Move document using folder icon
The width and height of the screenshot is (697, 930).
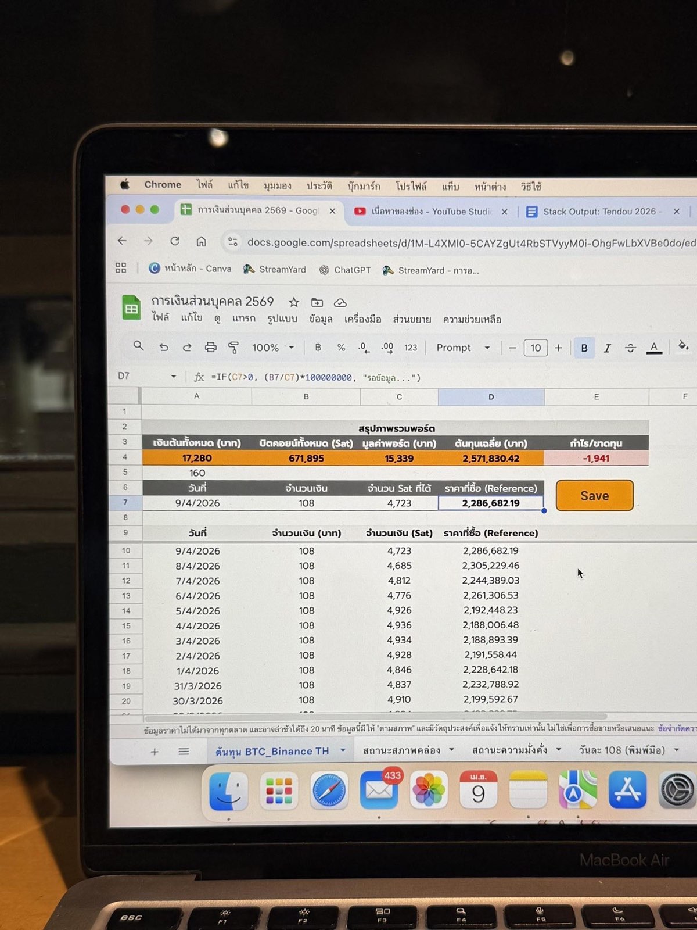click(x=317, y=302)
